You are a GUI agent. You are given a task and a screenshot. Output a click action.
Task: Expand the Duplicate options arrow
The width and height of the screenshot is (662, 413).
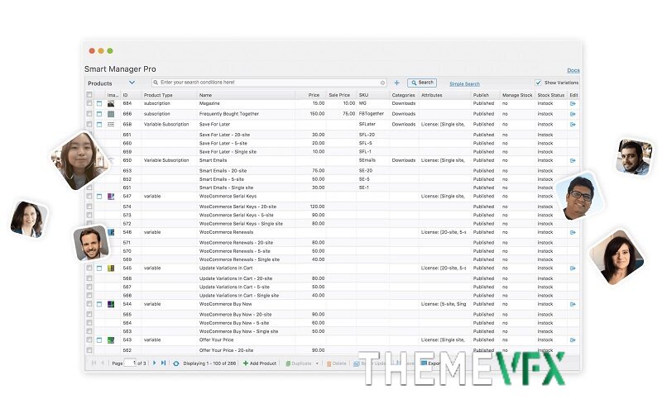pos(317,363)
